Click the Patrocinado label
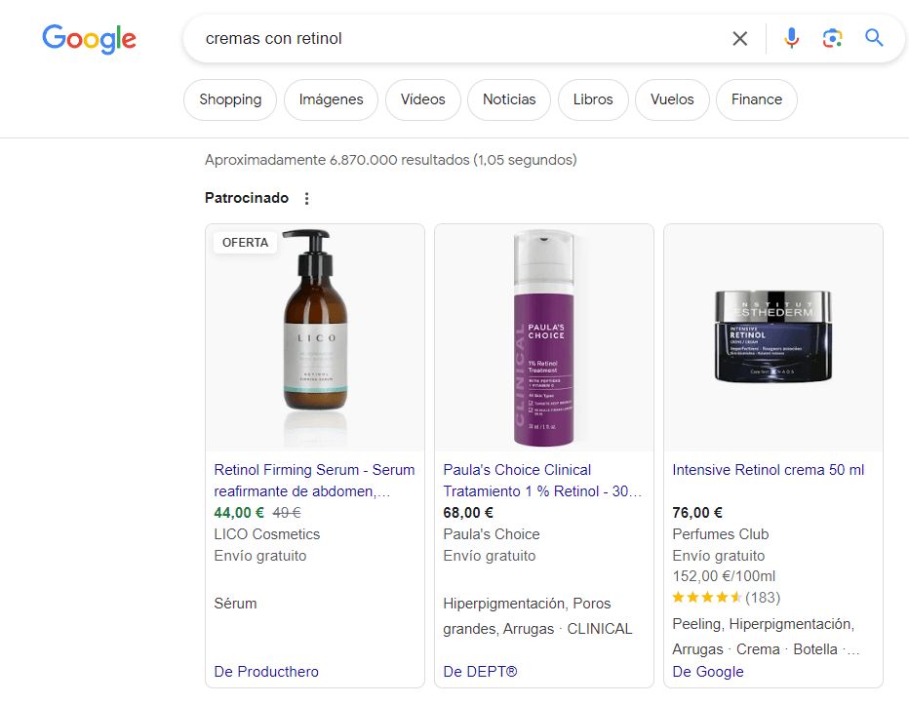Screen dimensions: 909x704 tap(247, 198)
